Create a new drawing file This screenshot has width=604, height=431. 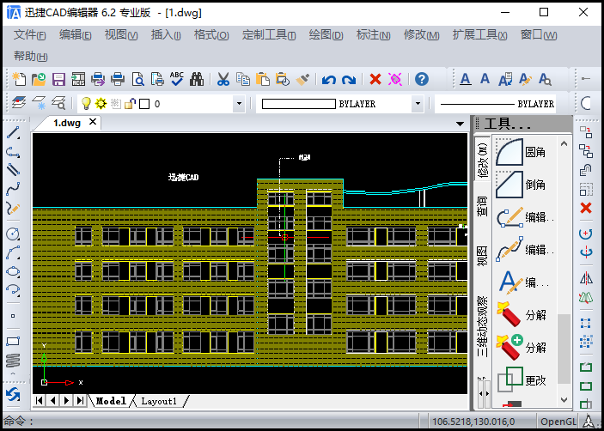(19, 79)
